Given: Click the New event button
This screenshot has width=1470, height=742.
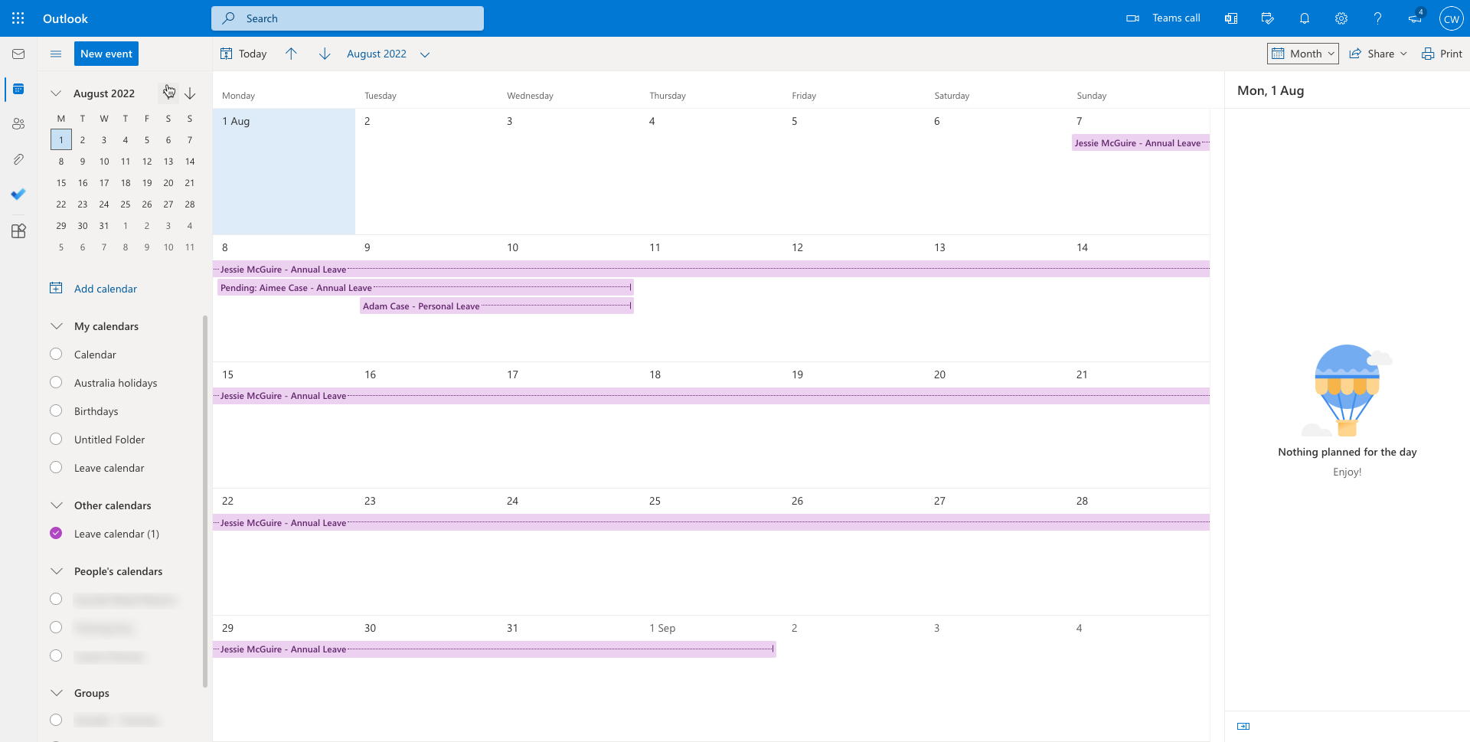Looking at the screenshot, I should (106, 54).
